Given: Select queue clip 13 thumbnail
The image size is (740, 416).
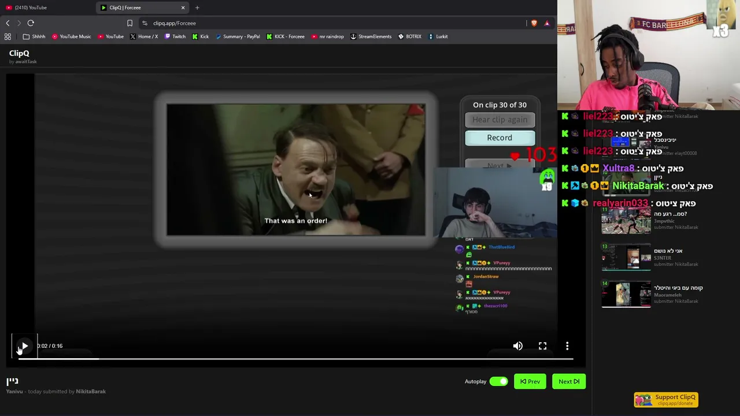Looking at the screenshot, I should coord(626,257).
